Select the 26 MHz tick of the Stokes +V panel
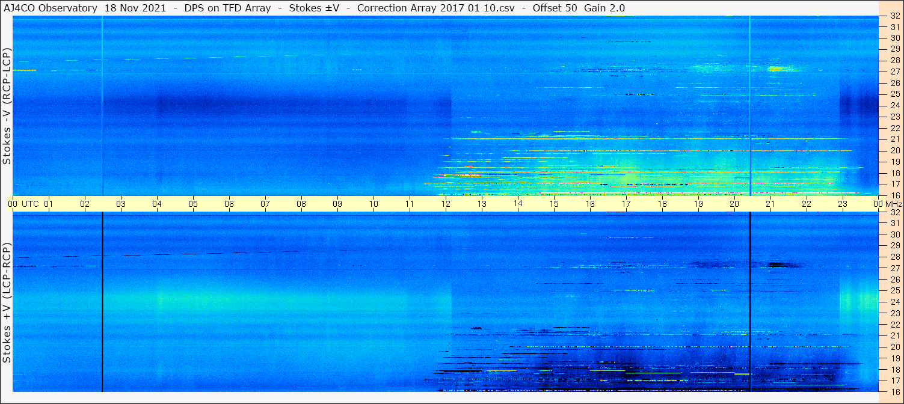 (x=895, y=280)
